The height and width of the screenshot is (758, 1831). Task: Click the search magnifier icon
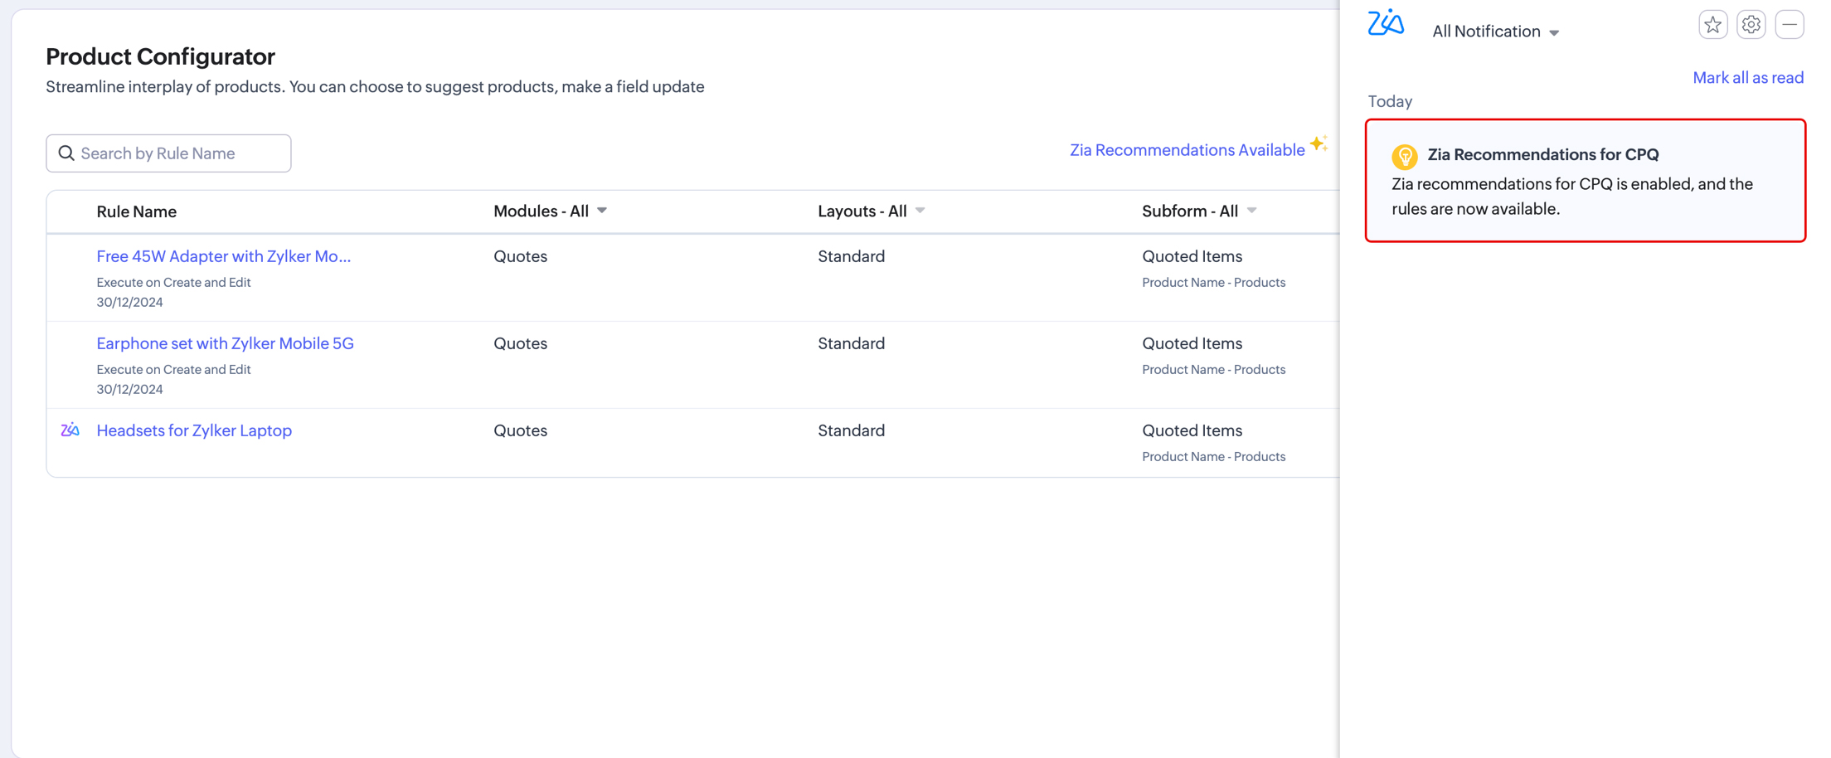(66, 153)
